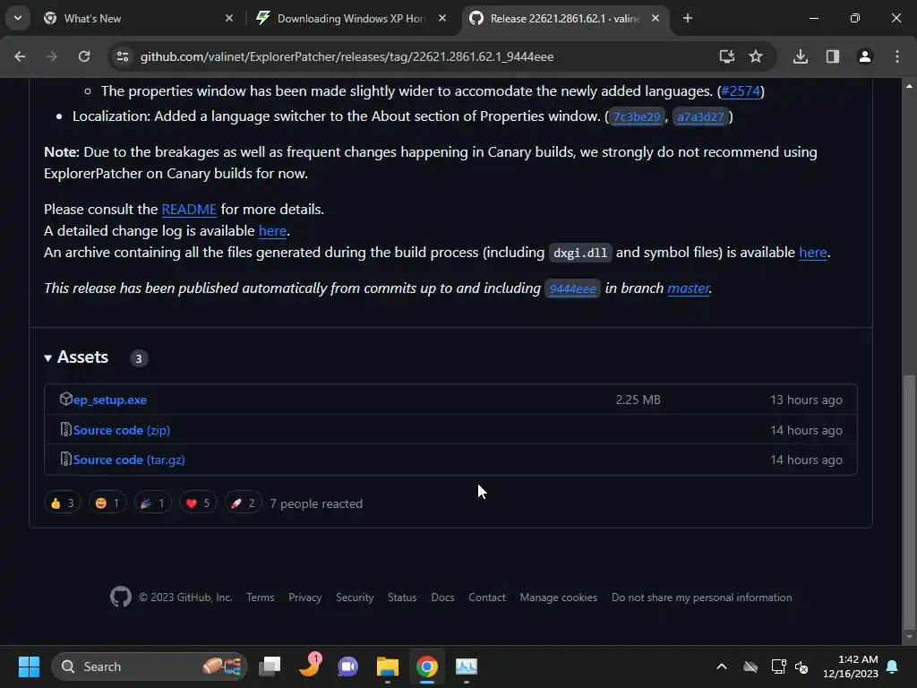Open commit a7a3d27 link
Viewport: 917px width, 688px height.
point(700,116)
